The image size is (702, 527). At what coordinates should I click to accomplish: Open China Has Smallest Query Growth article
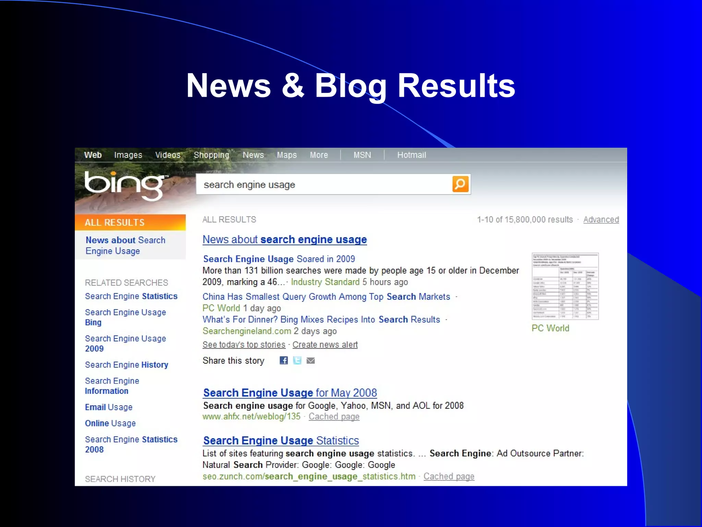pos(326,297)
